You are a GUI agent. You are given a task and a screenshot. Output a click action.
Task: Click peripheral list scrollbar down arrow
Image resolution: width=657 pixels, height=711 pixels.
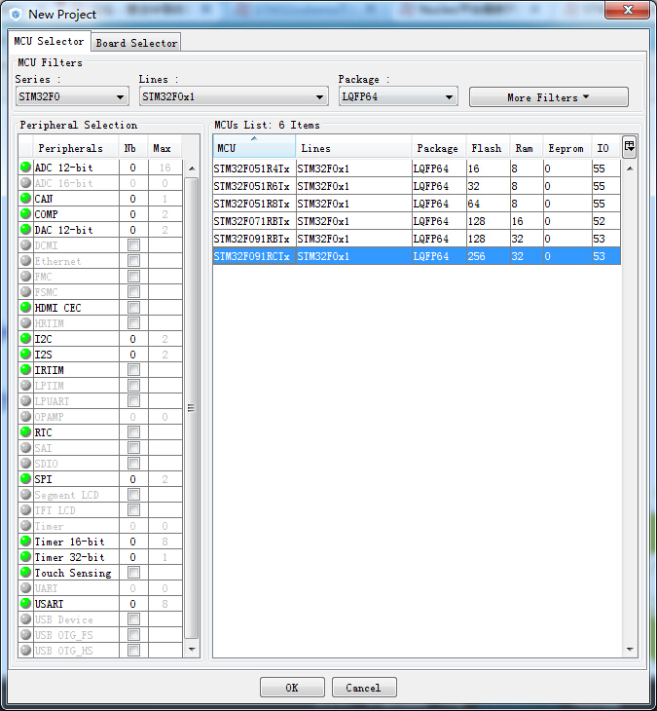(x=192, y=649)
